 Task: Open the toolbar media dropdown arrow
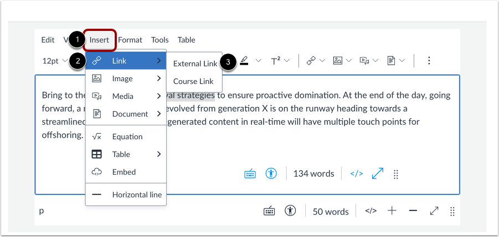376,61
